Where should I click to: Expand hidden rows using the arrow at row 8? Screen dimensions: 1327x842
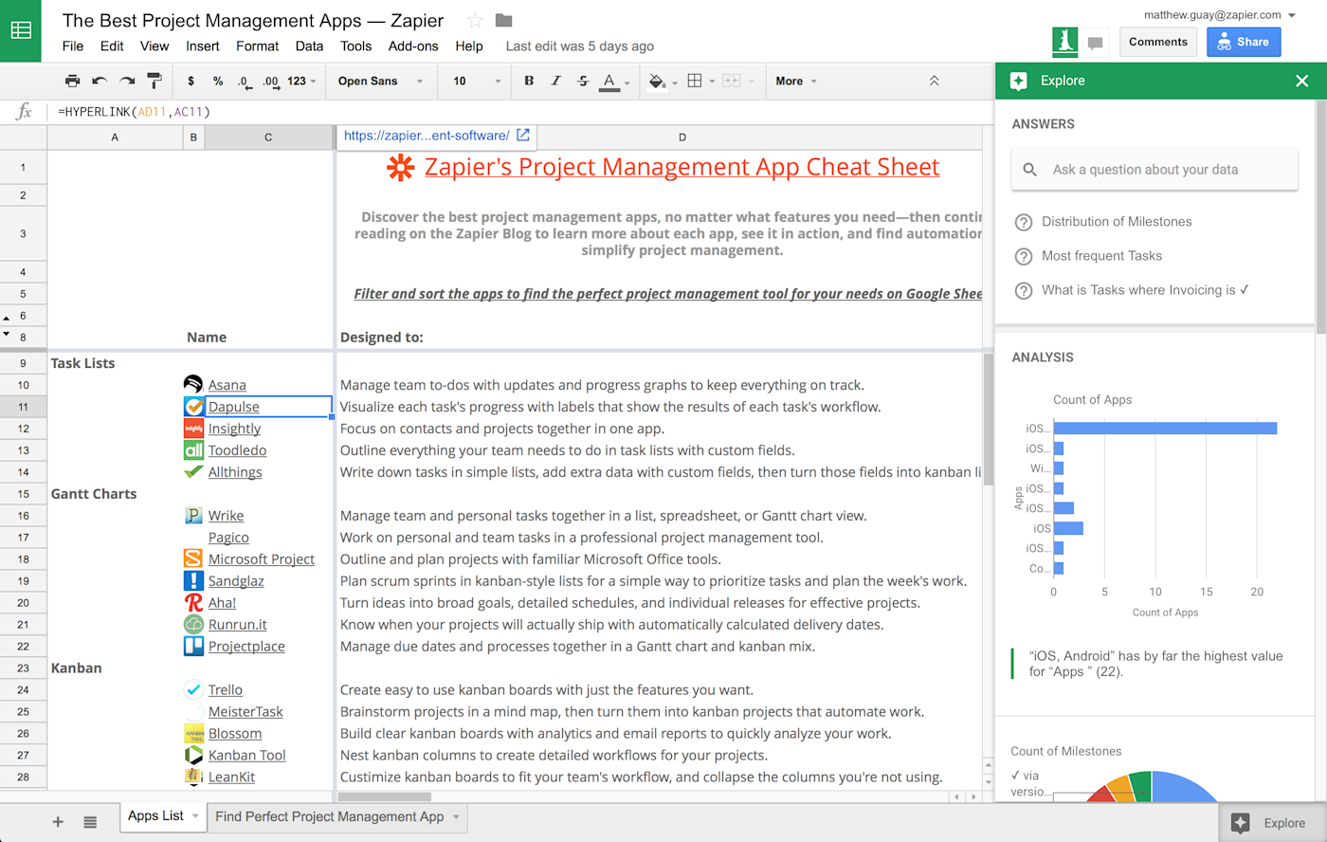pyautogui.click(x=7, y=334)
